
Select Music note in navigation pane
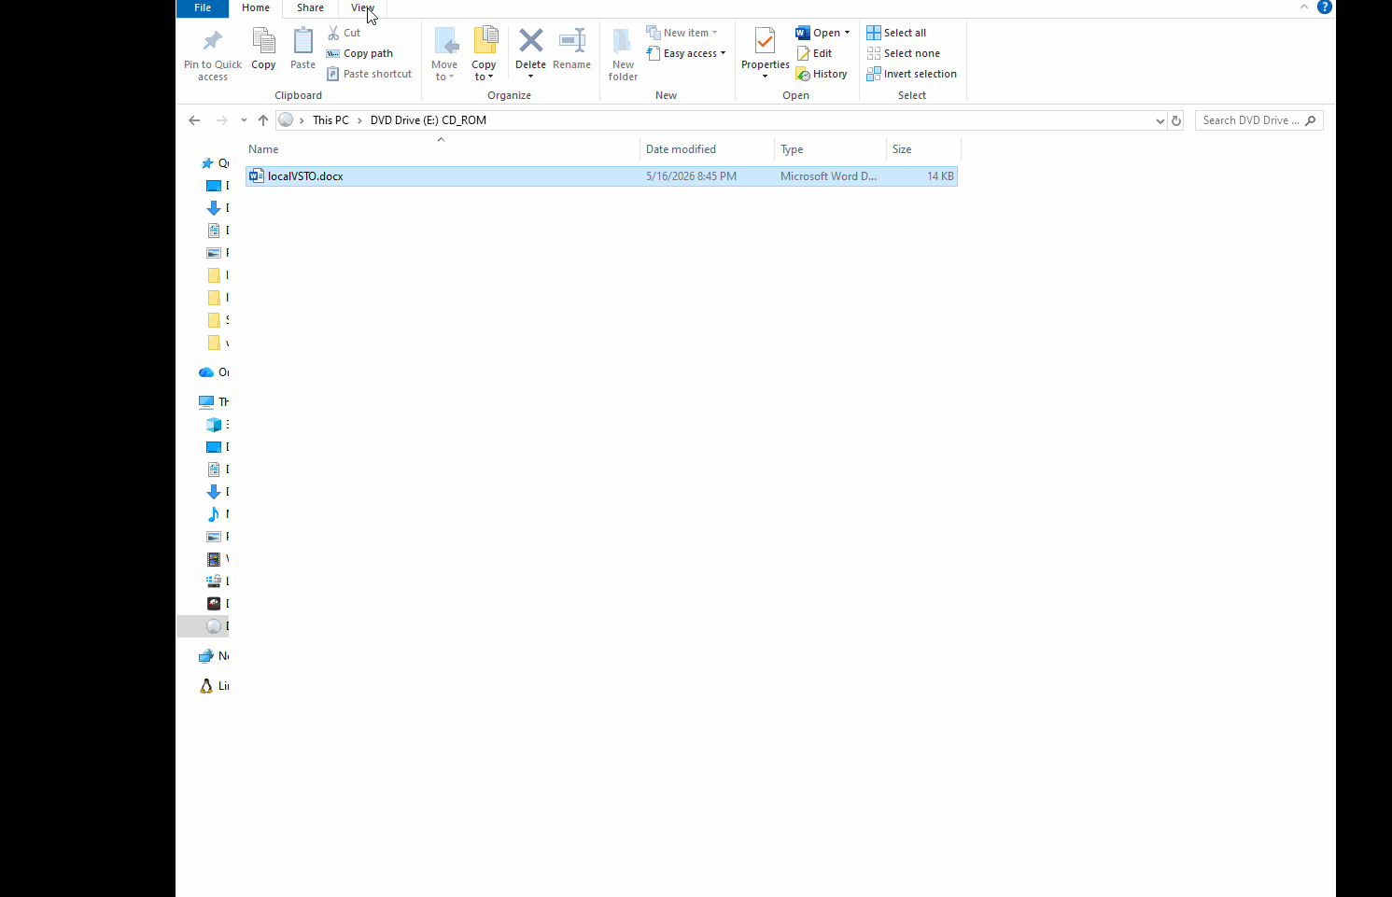[x=214, y=514]
